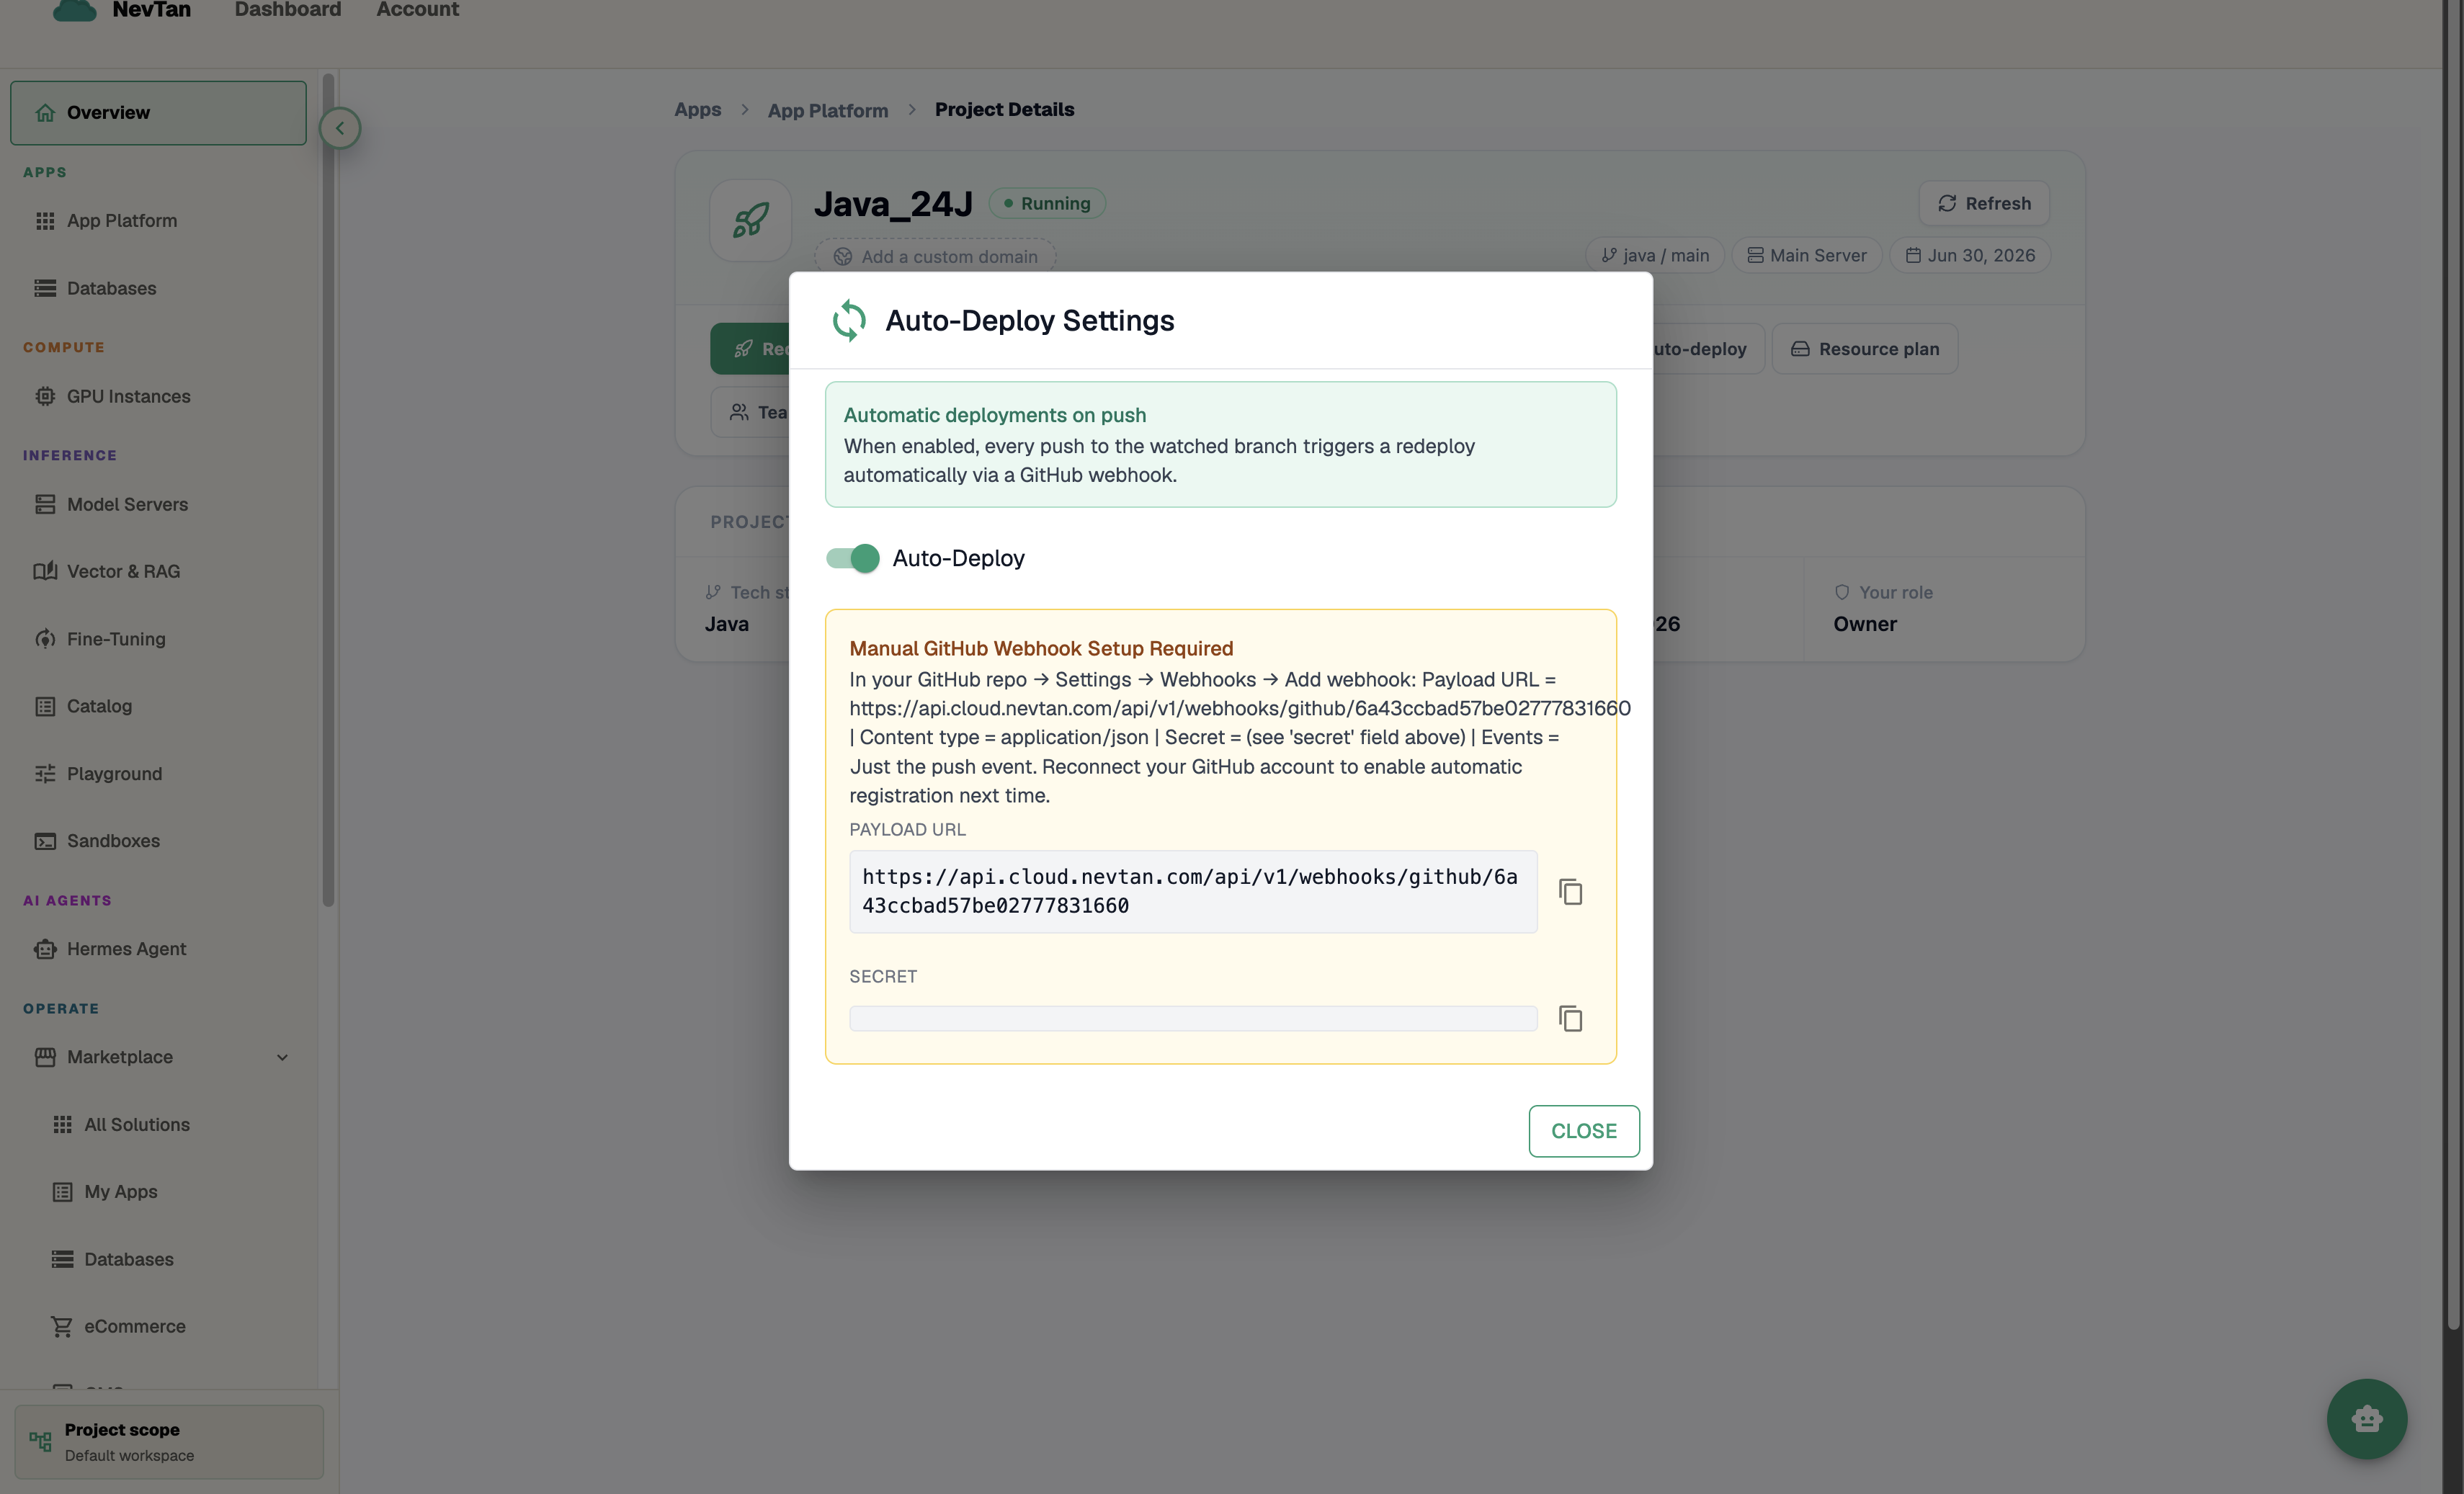Click the Databases grid icon under Apps

(x=45, y=288)
